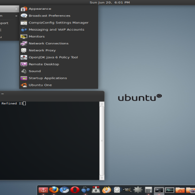Viewport: 195px width, 195px height.
Task: Click the Broadcast Preferences speech bubble icon
Action: [24, 16]
